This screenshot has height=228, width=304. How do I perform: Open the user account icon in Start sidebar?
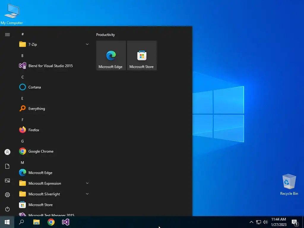(x=7, y=152)
